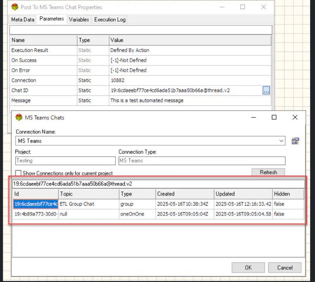Click the oneOnOne type cell
This screenshot has height=282, width=315.
(x=137, y=214)
